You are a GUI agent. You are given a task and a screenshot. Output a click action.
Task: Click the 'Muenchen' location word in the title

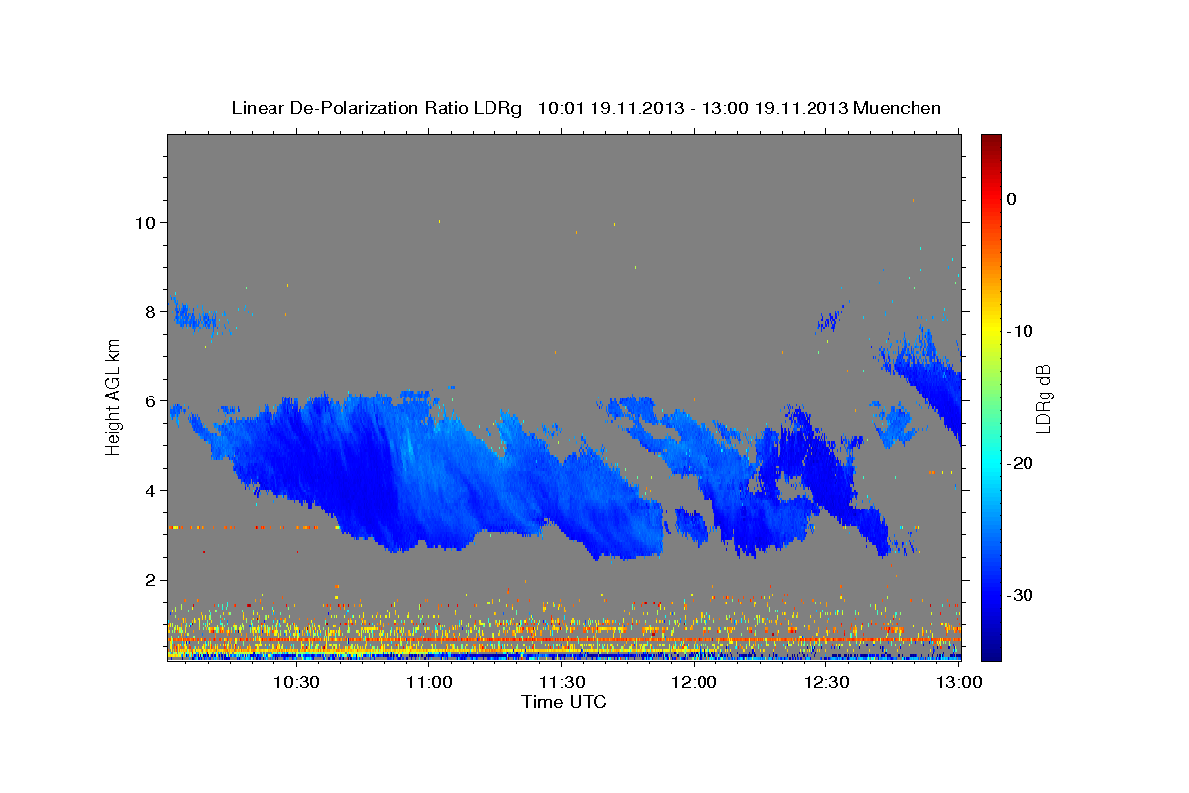tap(898, 108)
